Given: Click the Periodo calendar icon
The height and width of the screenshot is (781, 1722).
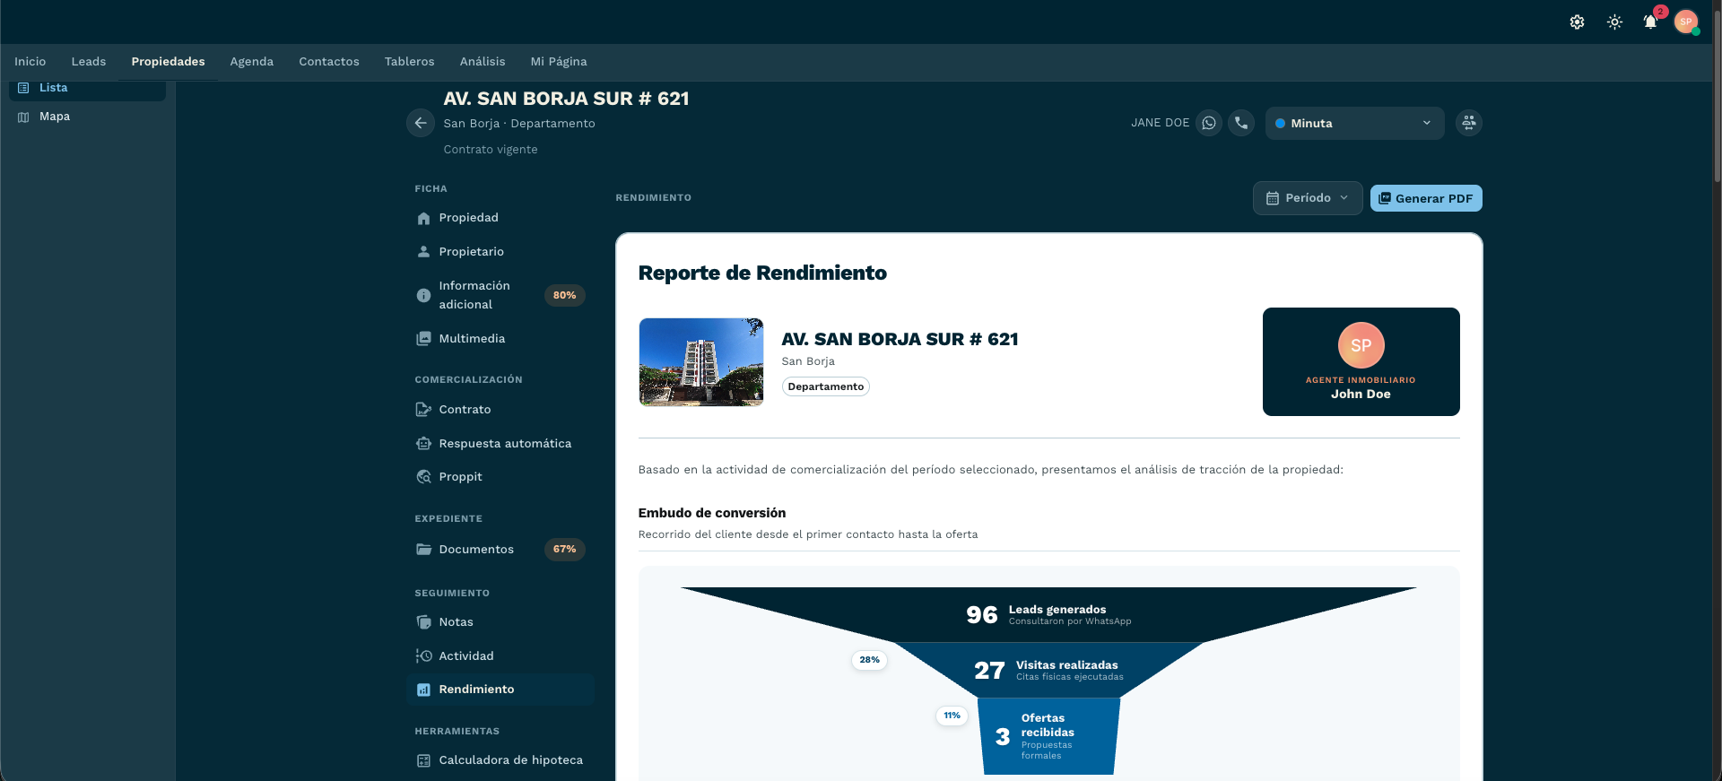Looking at the screenshot, I should pyautogui.click(x=1272, y=198).
